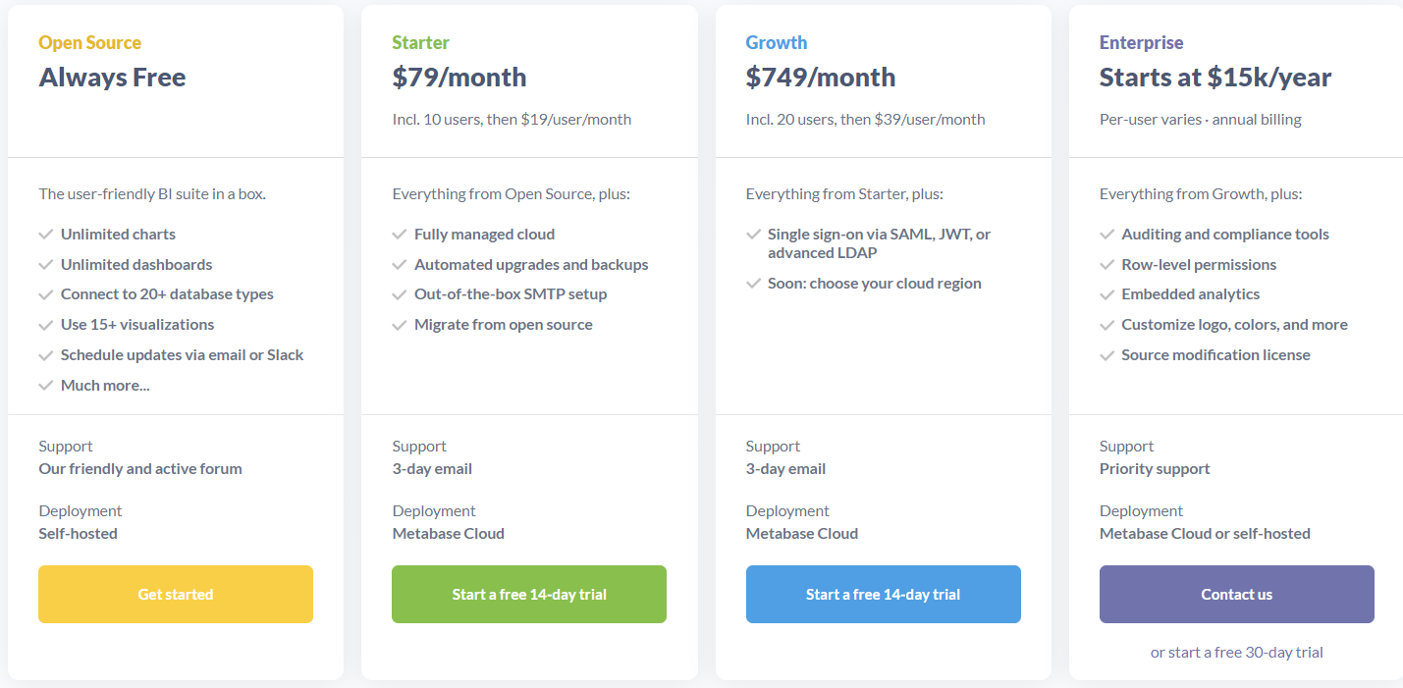Image resolution: width=1403 pixels, height=688 pixels.
Task: Start Growth plan free 14-day trial
Action: coord(883,594)
